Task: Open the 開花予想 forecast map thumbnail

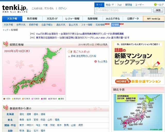Action: point(138,112)
